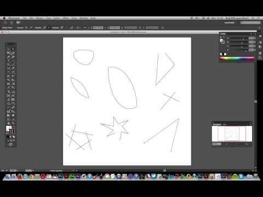Image resolution: width=263 pixels, height=197 pixels.
Task: Click the X coordinate field in control bar
Action: pyautogui.click(x=98, y=28)
